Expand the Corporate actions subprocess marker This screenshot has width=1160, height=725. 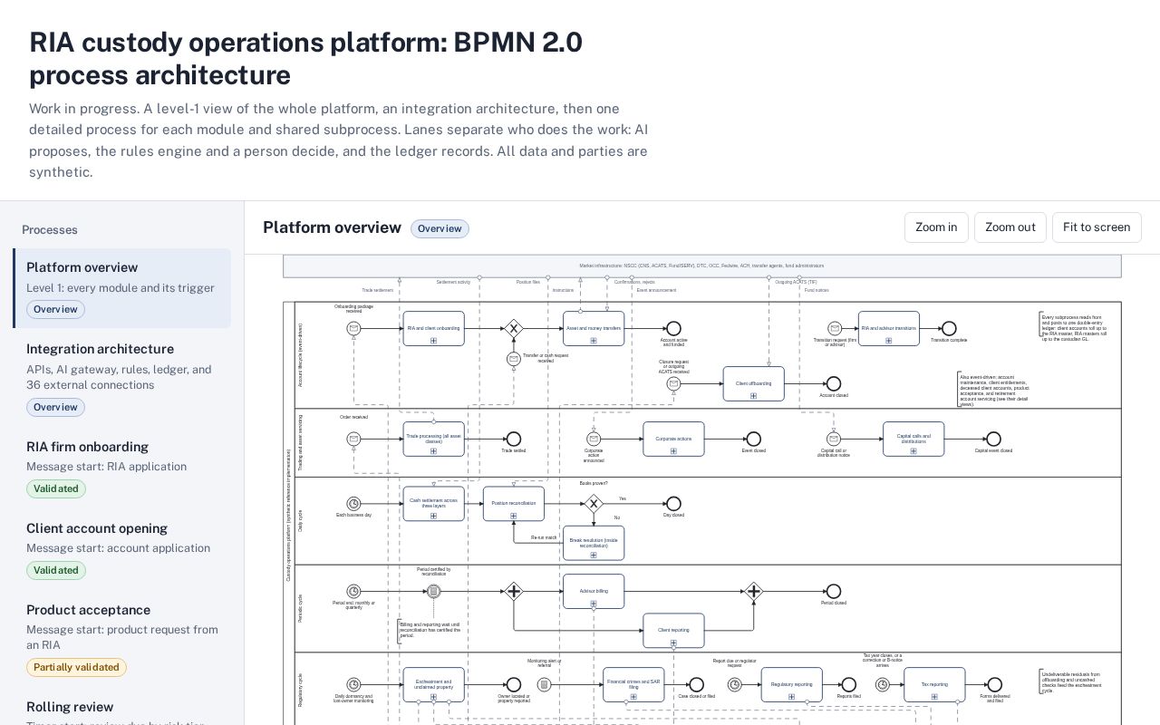point(673,450)
